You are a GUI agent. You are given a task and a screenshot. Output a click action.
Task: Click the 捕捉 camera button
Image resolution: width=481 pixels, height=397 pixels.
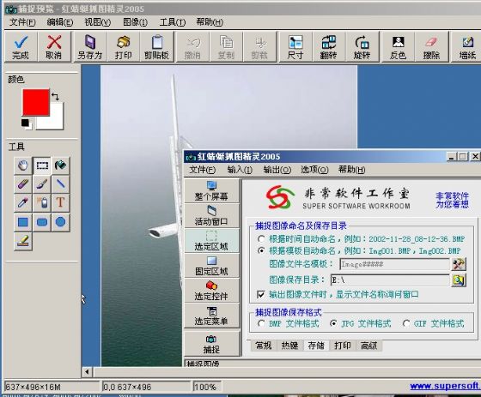(211, 344)
